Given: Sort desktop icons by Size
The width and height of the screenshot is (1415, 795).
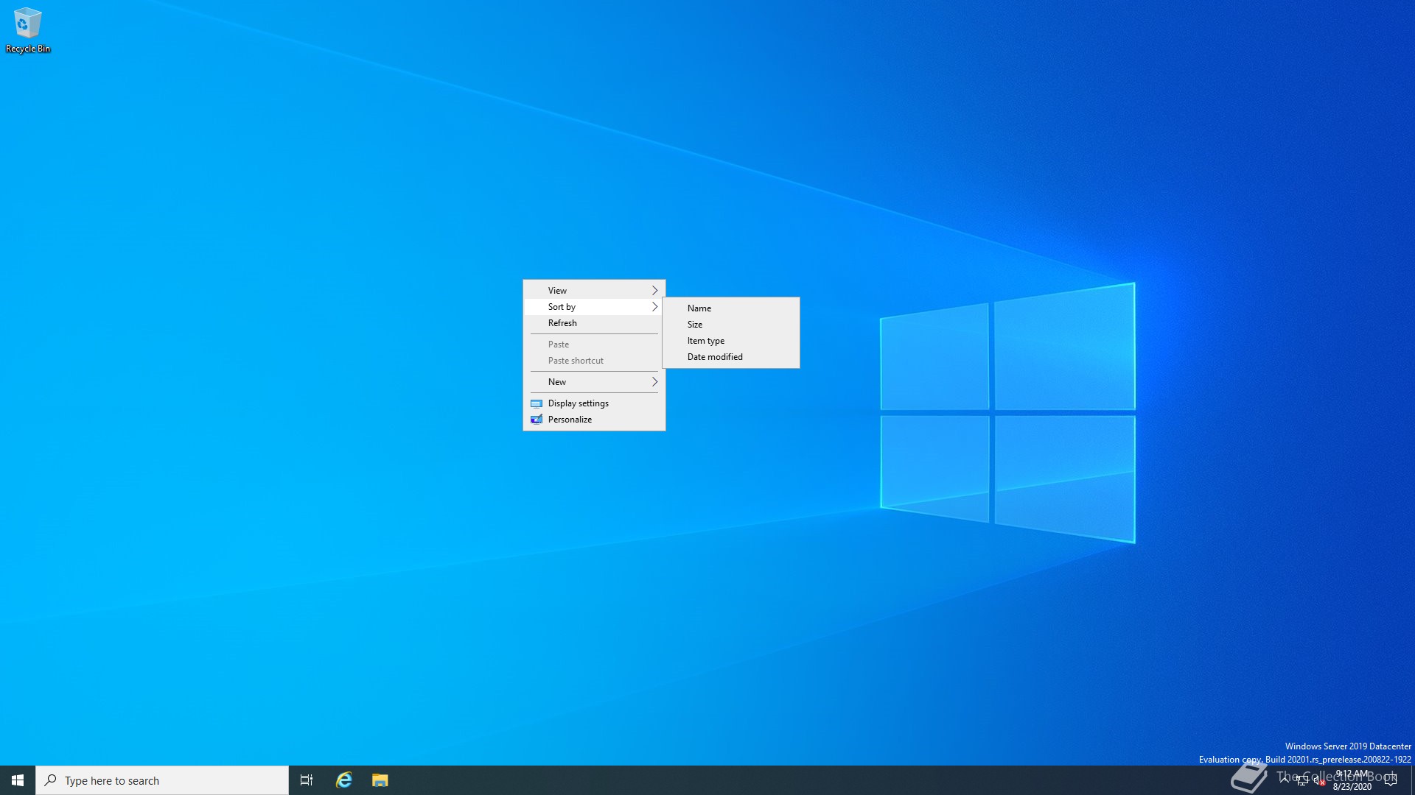Looking at the screenshot, I should [731, 325].
